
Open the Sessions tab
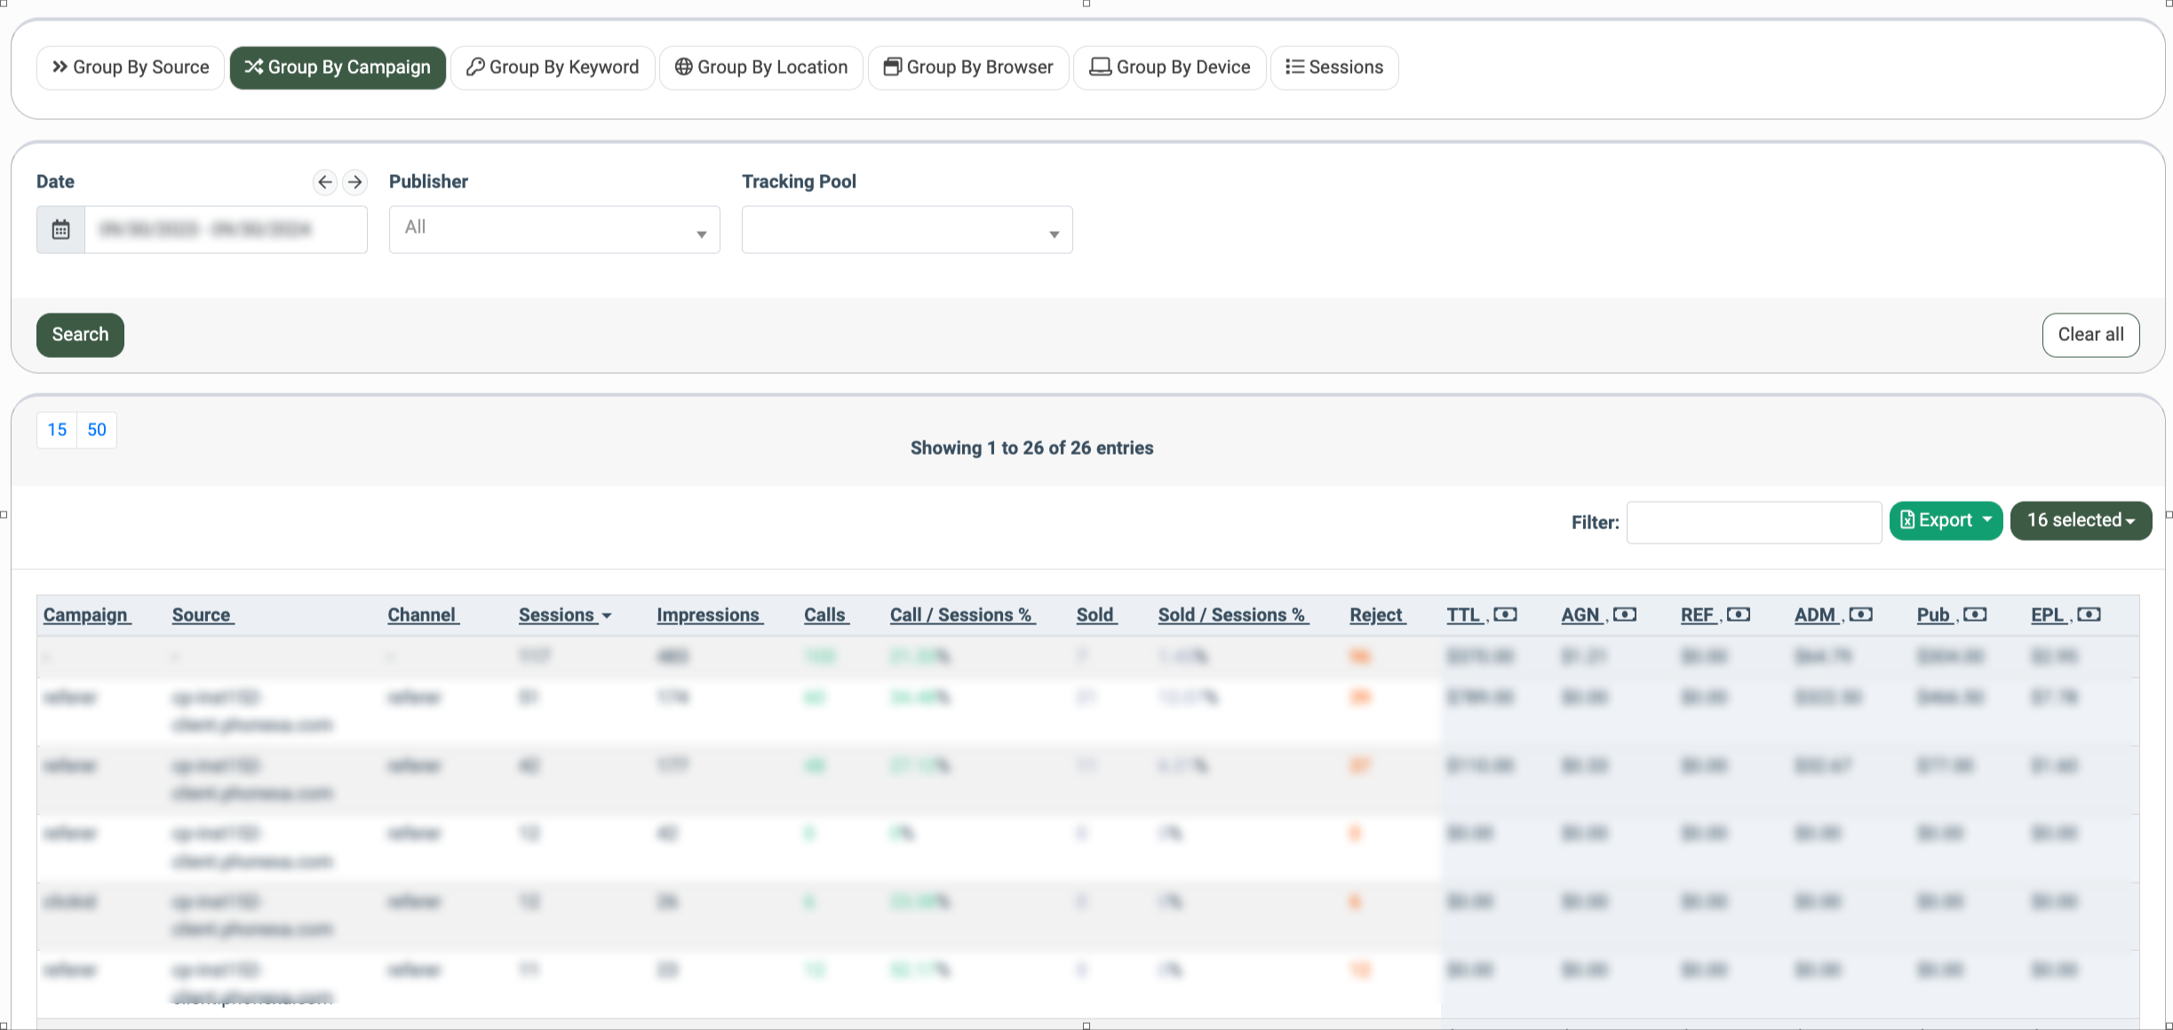point(1334,67)
